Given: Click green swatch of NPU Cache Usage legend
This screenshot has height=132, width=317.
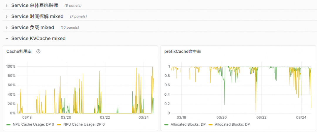Looking at the screenshot, I should (9, 125).
